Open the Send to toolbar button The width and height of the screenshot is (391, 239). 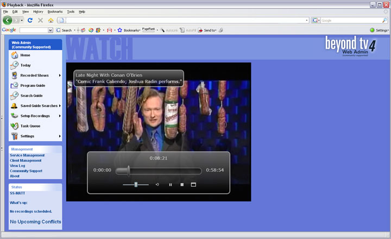coord(207,30)
